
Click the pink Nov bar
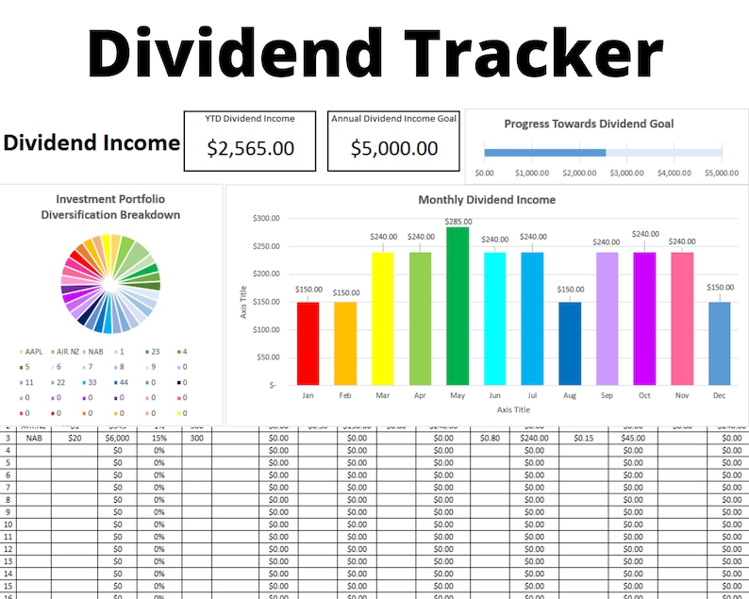tap(682, 319)
